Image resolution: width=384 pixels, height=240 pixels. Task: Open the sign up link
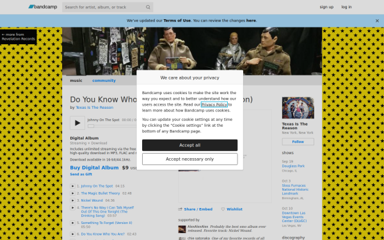(326, 7)
